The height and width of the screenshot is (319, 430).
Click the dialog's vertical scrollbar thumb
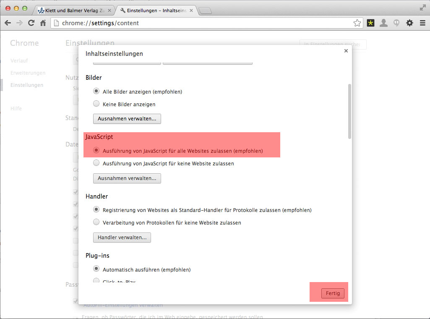tap(349, 111)
